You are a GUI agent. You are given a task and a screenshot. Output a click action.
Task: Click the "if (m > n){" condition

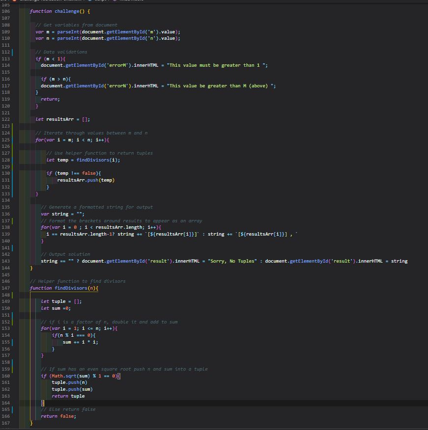point(56,79)
